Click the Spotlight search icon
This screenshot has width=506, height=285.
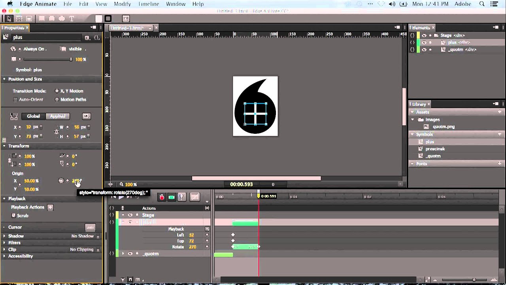482,4
